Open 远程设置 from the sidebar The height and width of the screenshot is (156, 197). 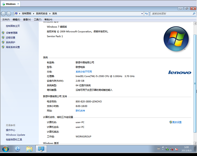coord(11,38)
